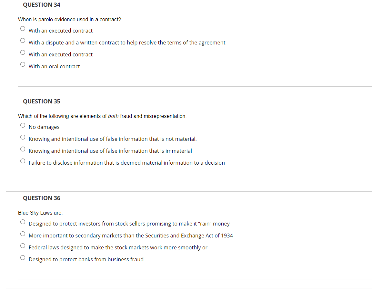Select "Failure to disclose information" answer

(x=23, y=161)
